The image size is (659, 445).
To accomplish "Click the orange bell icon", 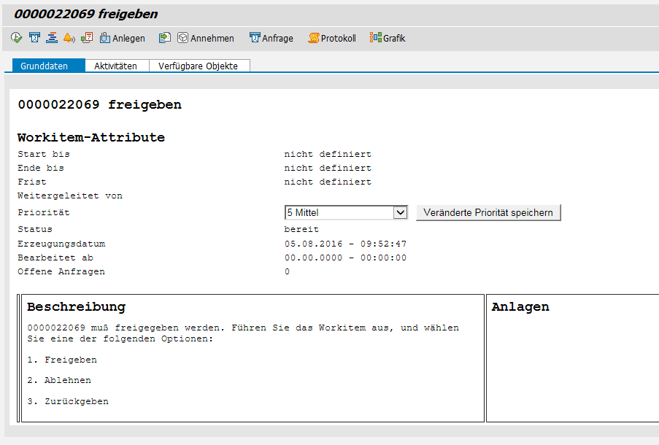I will click(x=69, y=38).
